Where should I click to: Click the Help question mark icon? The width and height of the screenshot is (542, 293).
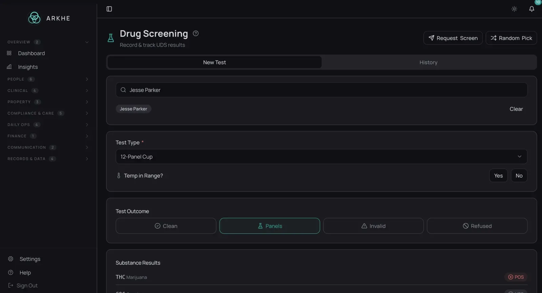click(11, 272)
